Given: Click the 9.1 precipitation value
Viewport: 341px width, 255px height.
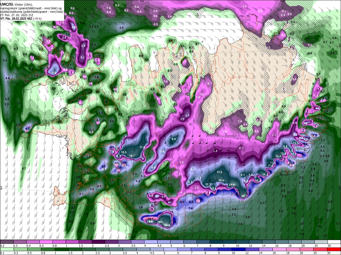Looking at the screenshot, I should pyautogui.click(x=243, y=175).
